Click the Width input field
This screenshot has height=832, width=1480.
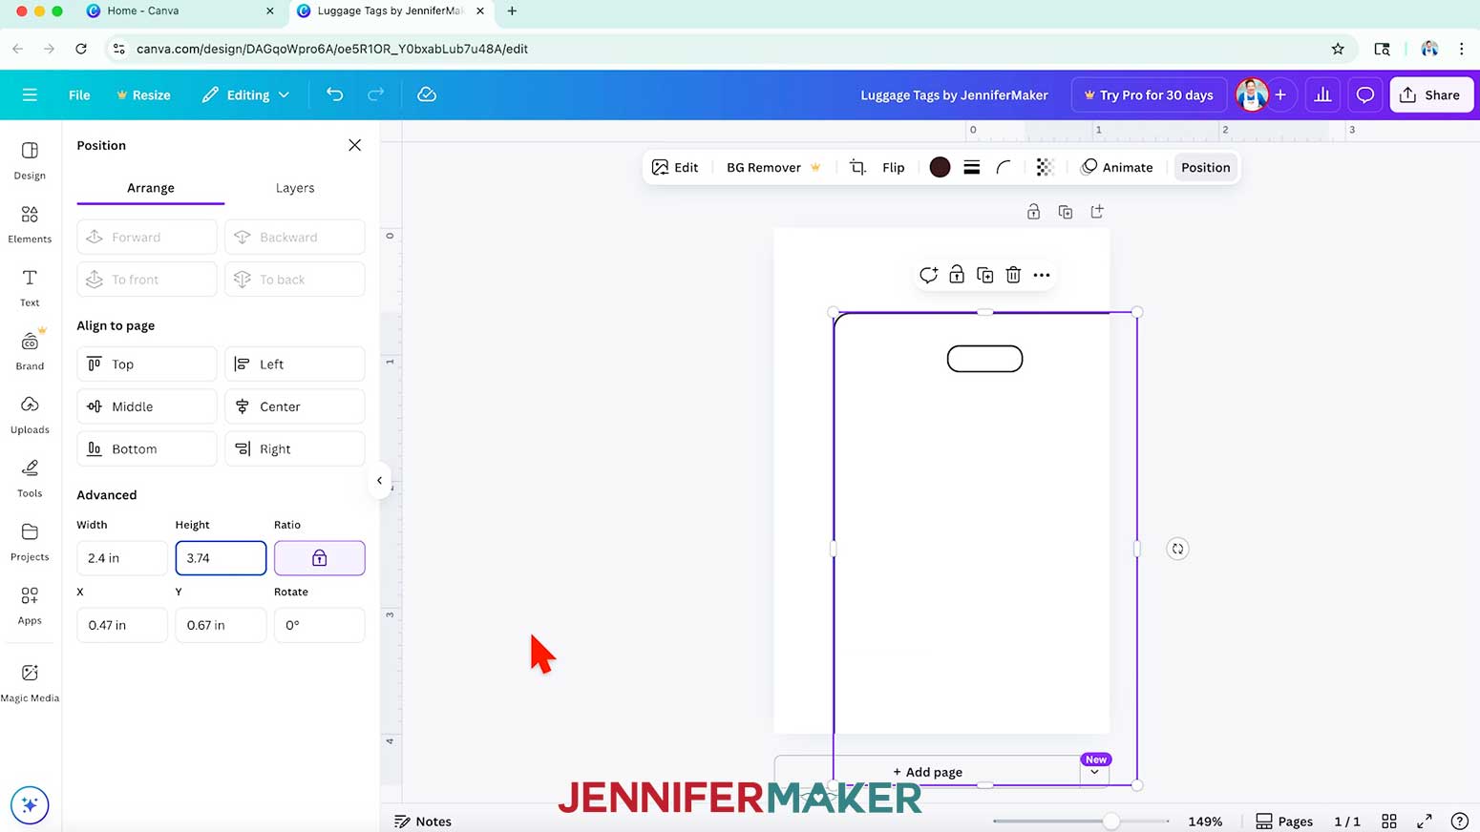click(x=122, y=558)
